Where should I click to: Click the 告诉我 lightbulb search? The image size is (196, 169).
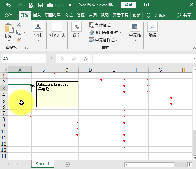coord(156,16)
